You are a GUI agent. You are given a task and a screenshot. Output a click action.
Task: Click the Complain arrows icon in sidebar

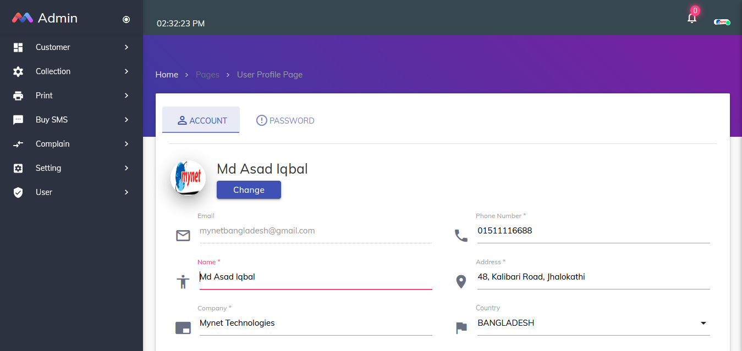18,144
